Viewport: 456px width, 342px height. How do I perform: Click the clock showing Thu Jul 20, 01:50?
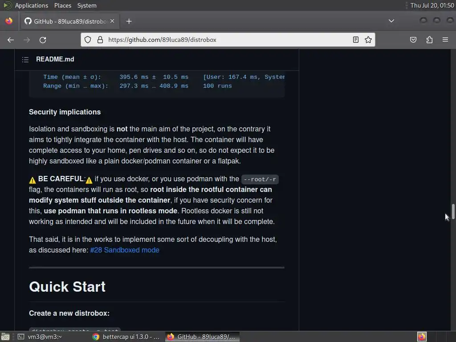[432, 5]
